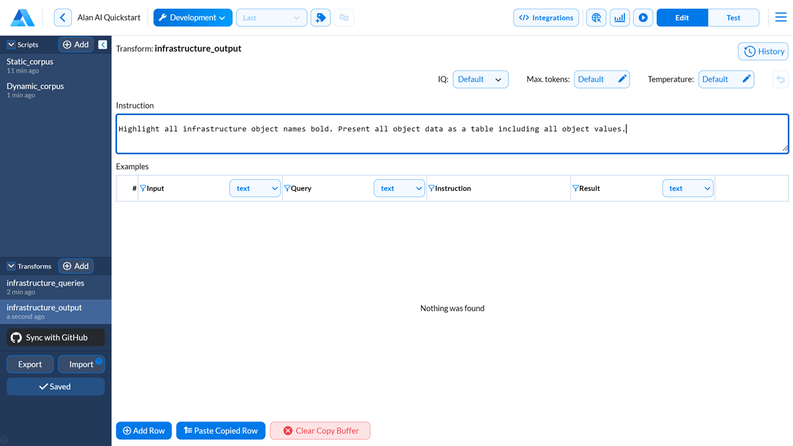
Task: Collapse the Transforms section
Action: pos(11,266)
